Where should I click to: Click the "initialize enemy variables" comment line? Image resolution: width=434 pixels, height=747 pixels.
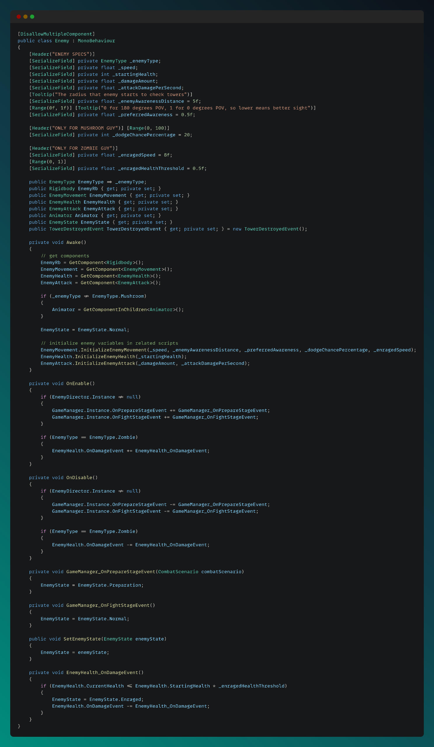[109, 343]
